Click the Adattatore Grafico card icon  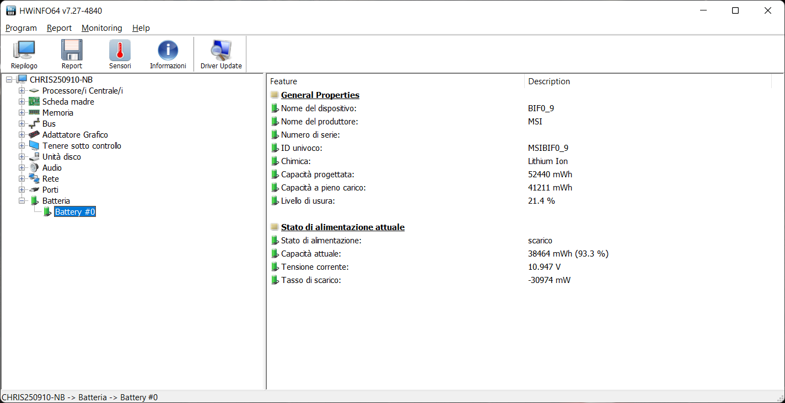point(34,135)
